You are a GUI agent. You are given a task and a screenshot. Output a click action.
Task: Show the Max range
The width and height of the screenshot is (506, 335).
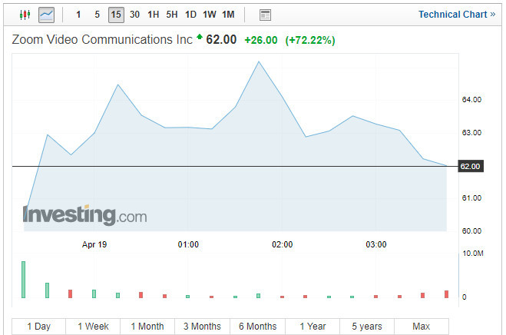[x=421, y=327]
